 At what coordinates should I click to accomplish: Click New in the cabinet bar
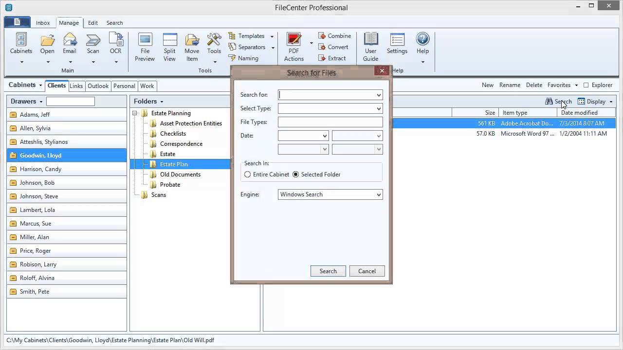pyautogui.click(x=488, y=85)
